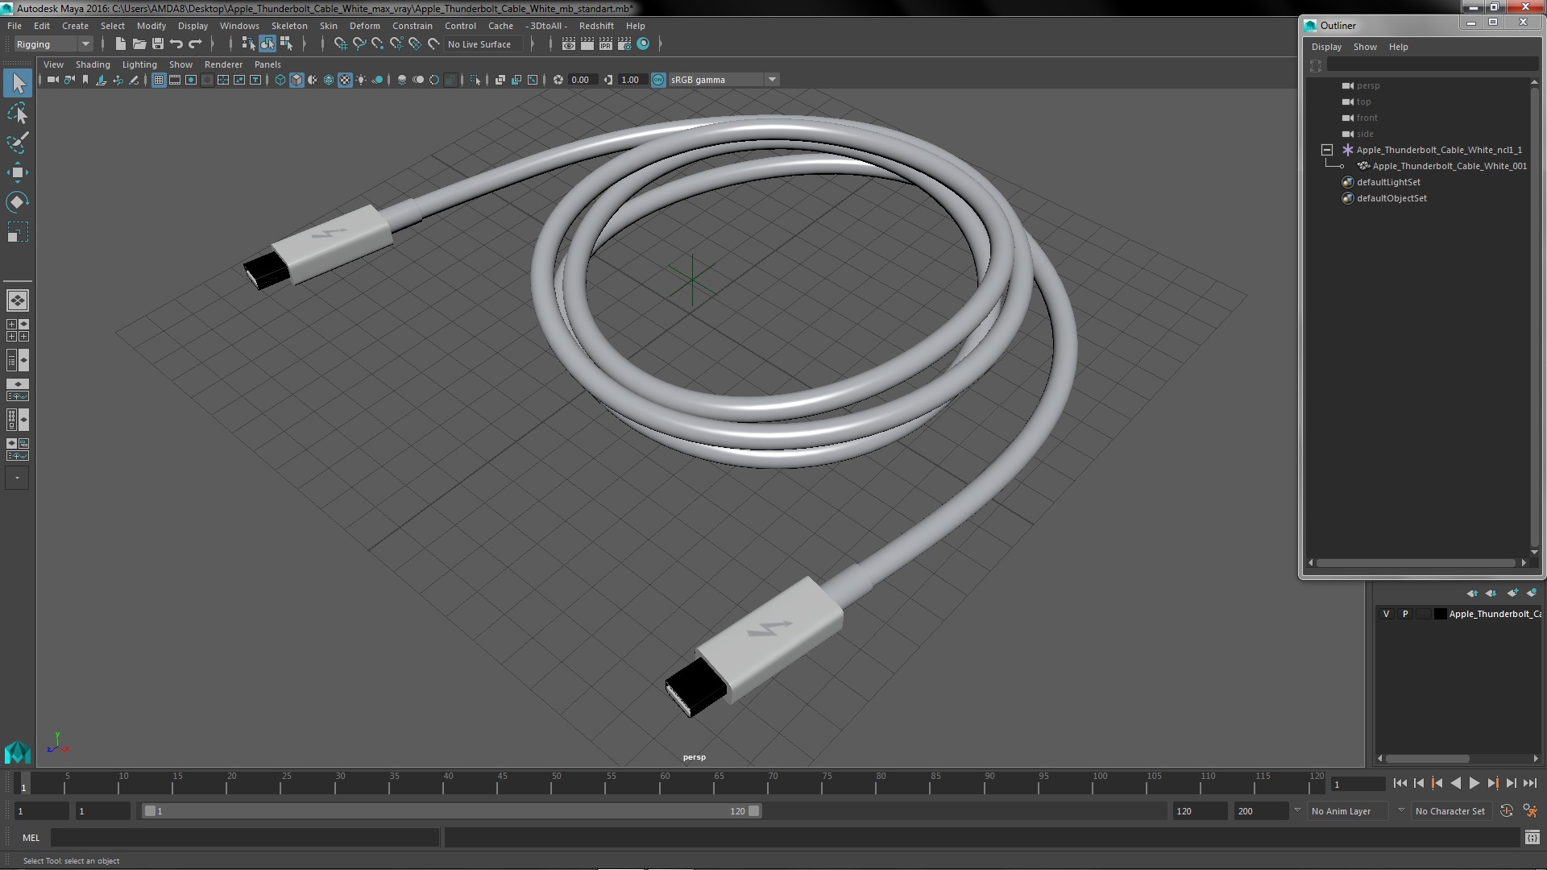The height and width of the screenshot is (870, 1547).
Task: Switch to single-perspective layout icon
Action: pyautogui.click(x=17, y=300)
